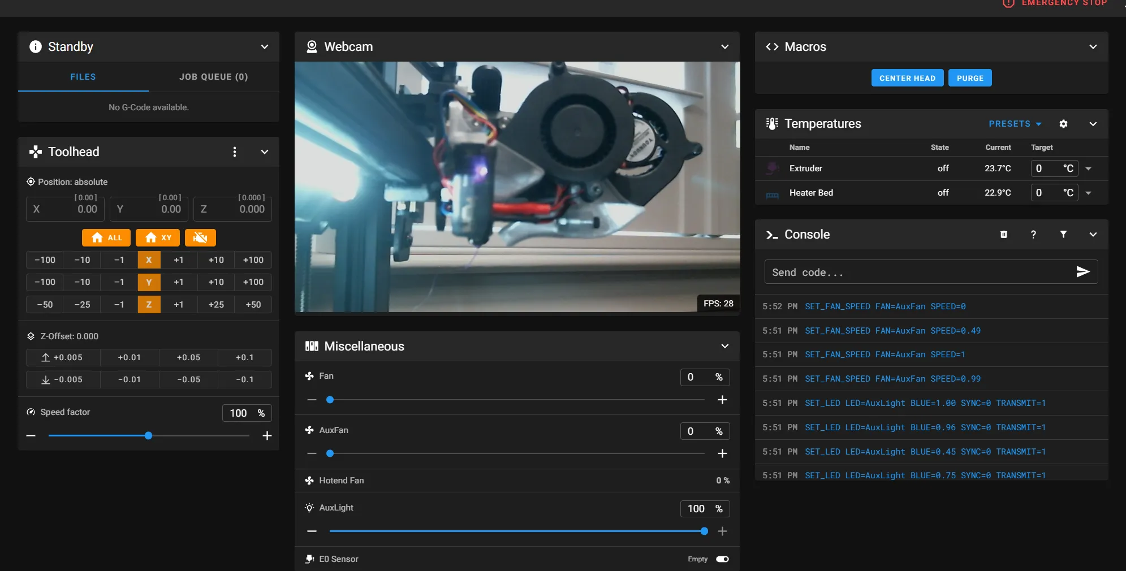Viewport: 1126px width, 571px height.
Task: Decrease Speed factor with minus icon
Action: tap(31, 436)
